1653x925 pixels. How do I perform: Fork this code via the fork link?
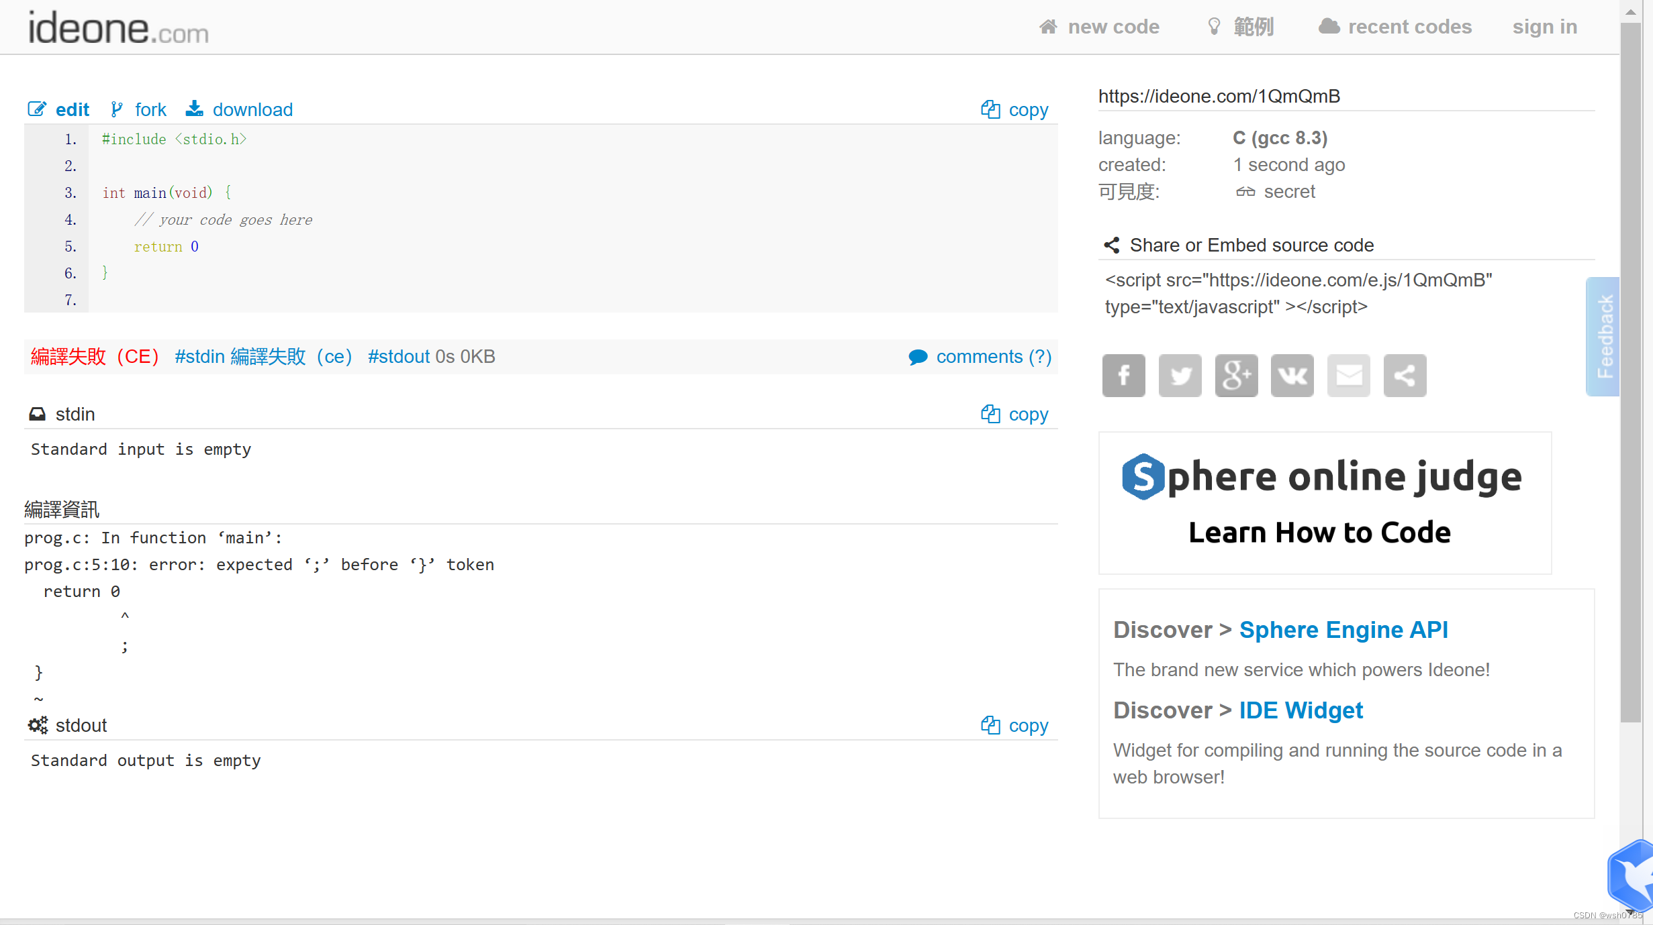click(x=150, y=109)
